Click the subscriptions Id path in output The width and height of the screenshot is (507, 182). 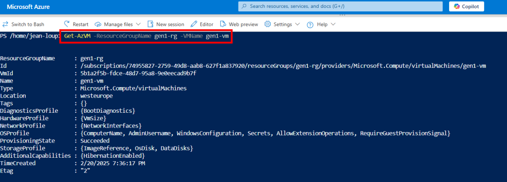[283, 66]
